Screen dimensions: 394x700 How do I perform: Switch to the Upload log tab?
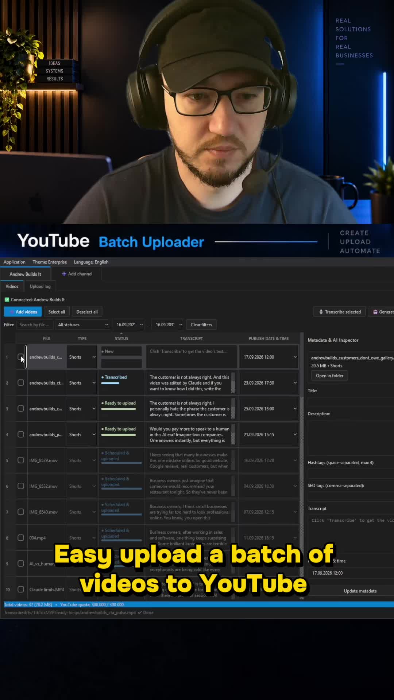tap(40, 287)
